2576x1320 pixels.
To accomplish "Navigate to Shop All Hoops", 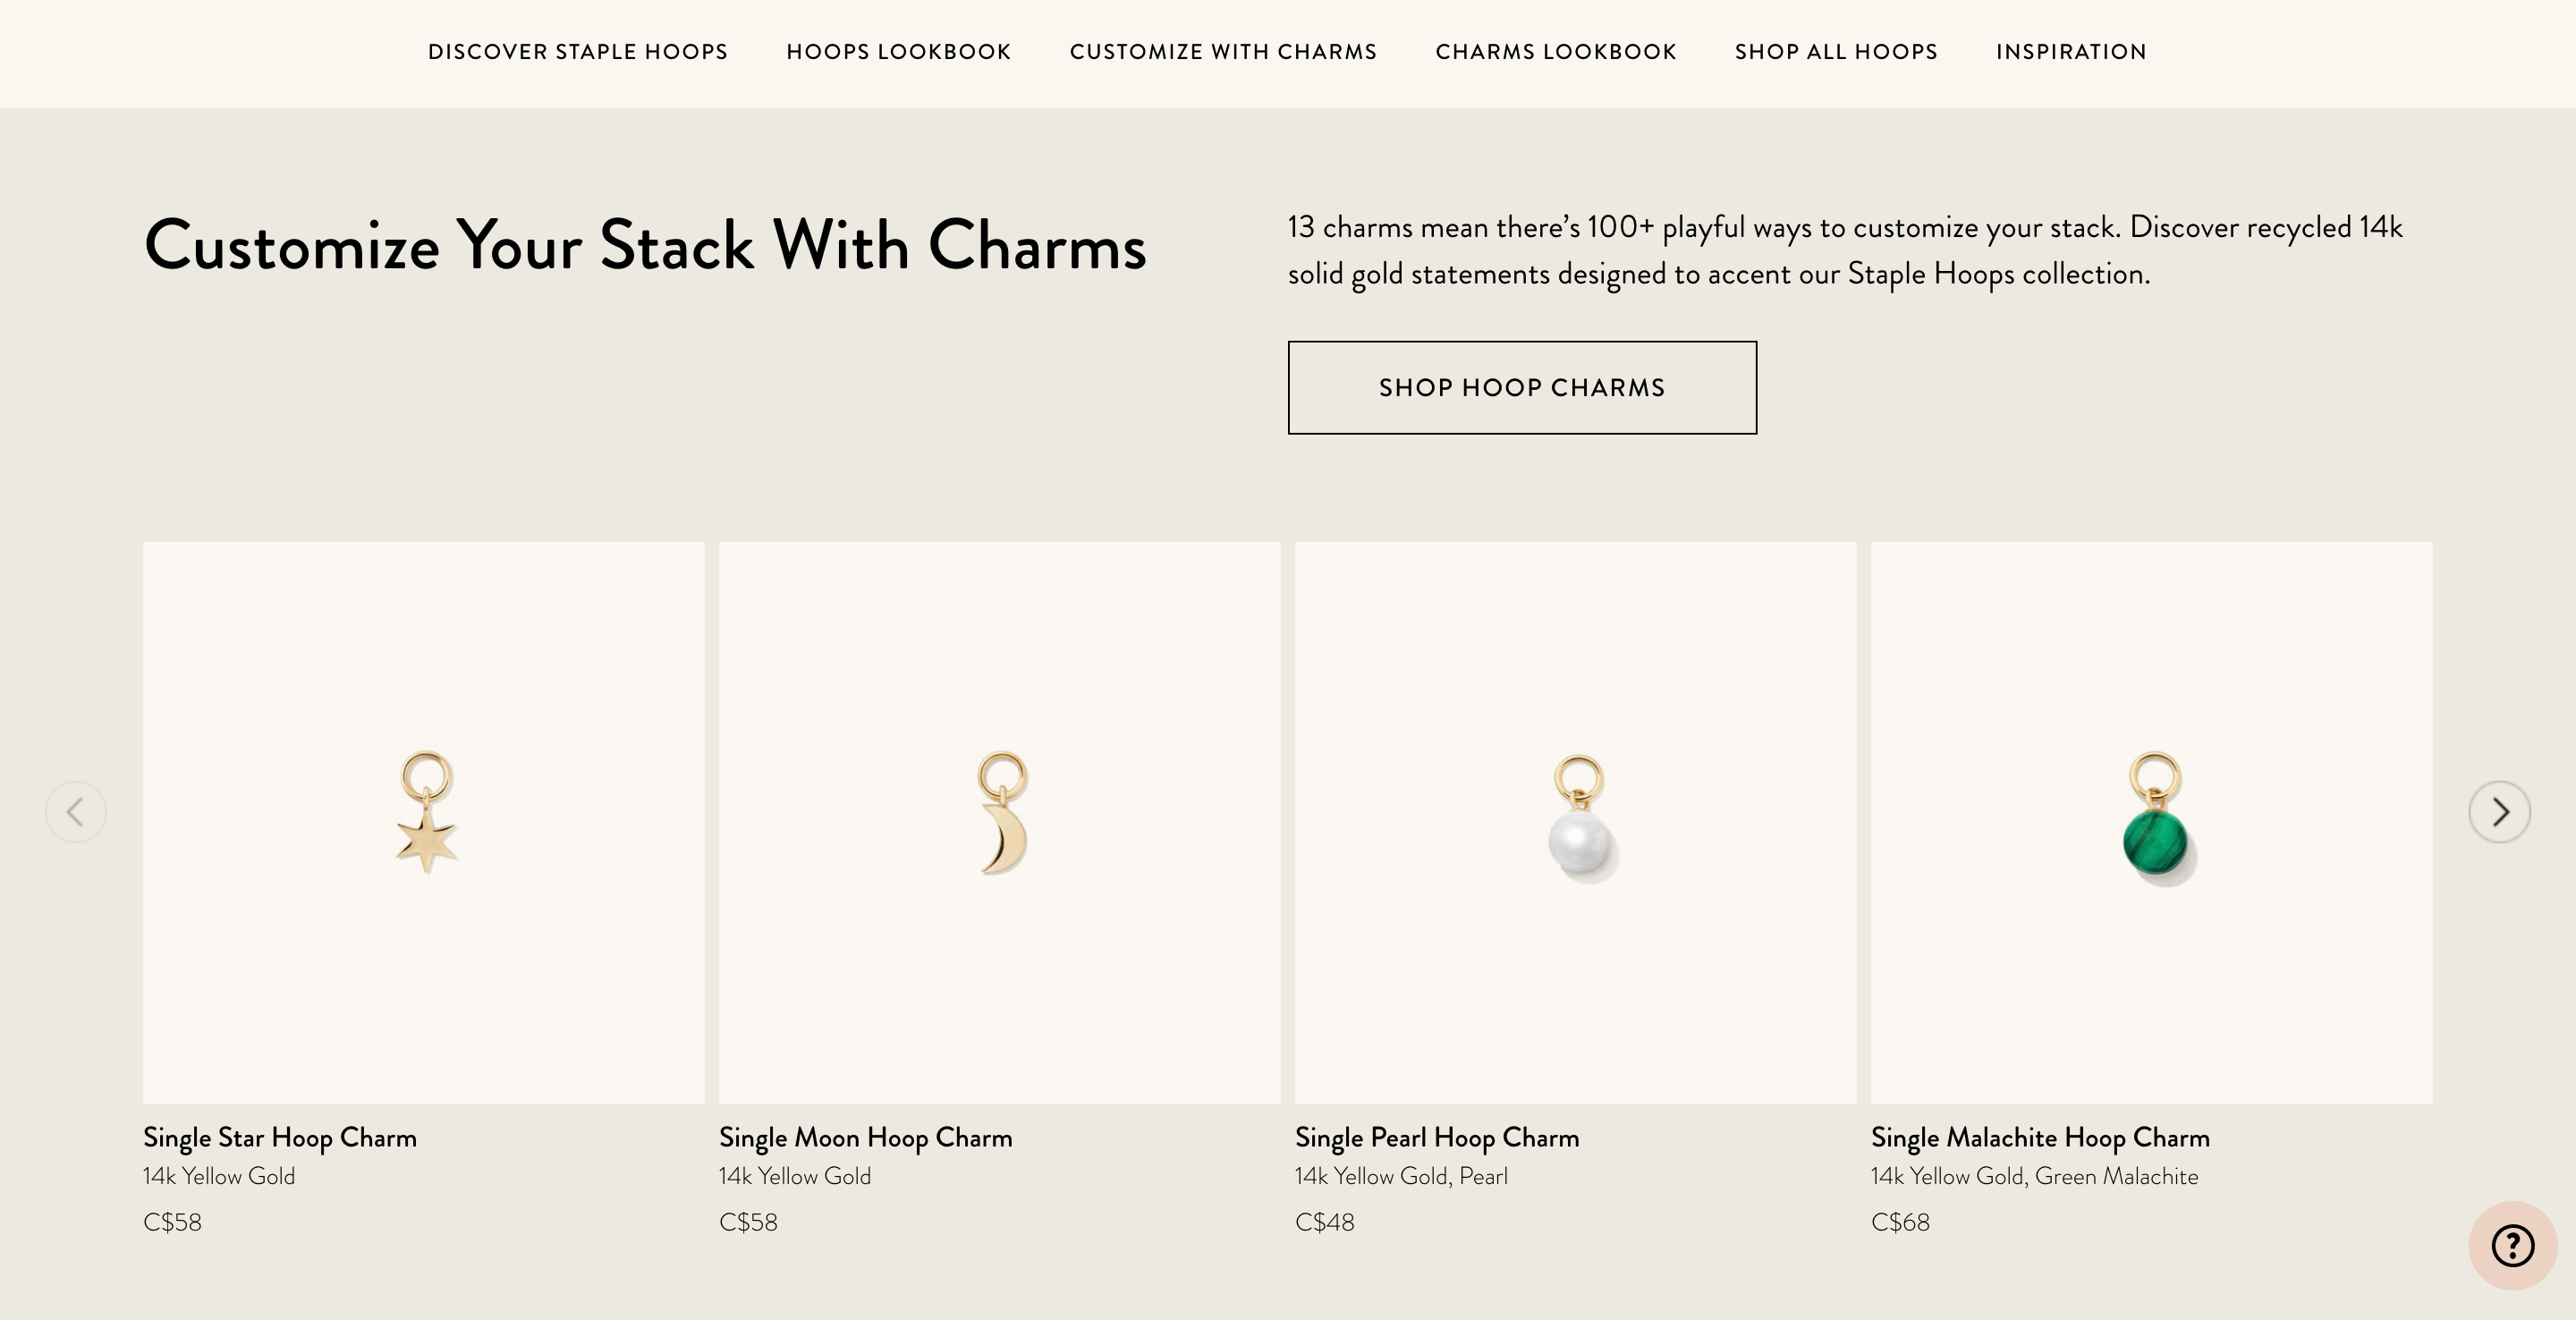I will click(x=1836, y=52).
